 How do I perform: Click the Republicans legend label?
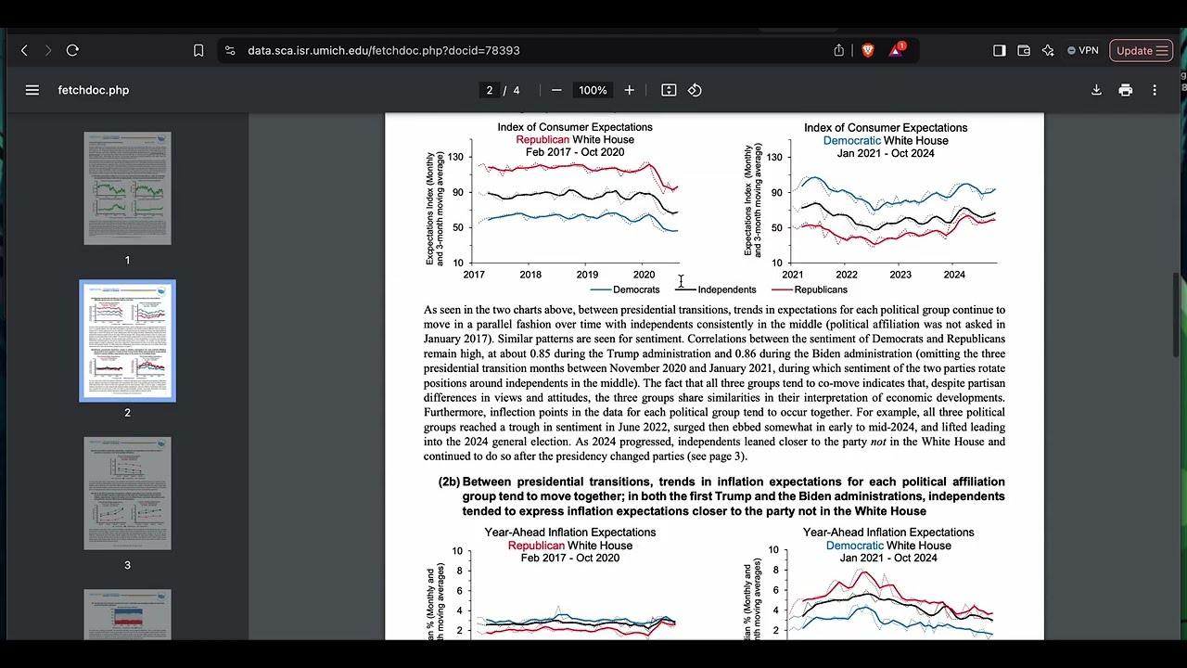tap(821, 289)
